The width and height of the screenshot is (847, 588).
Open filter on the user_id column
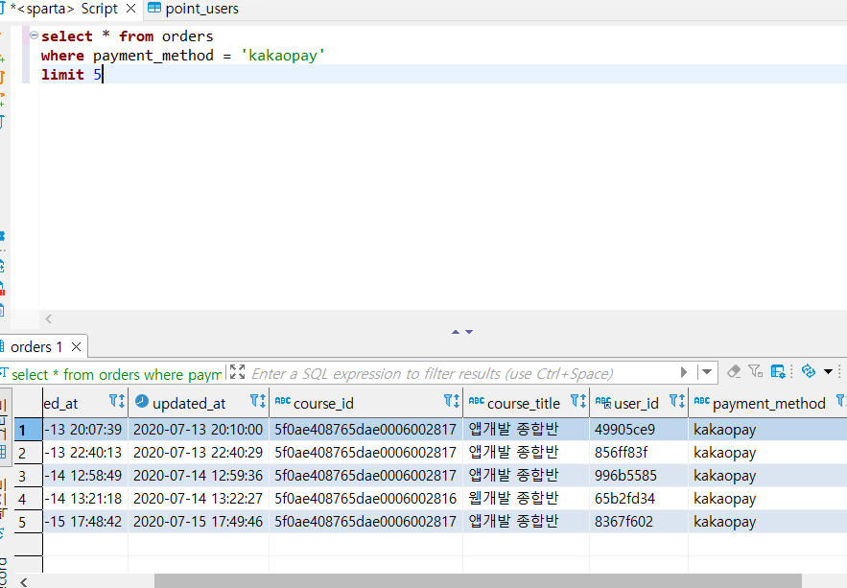[x=677, y=401]
